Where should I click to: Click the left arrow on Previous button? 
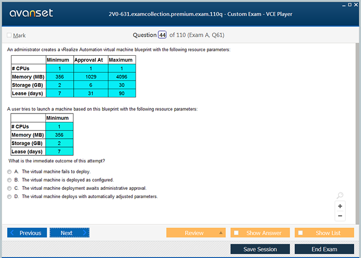13,233
